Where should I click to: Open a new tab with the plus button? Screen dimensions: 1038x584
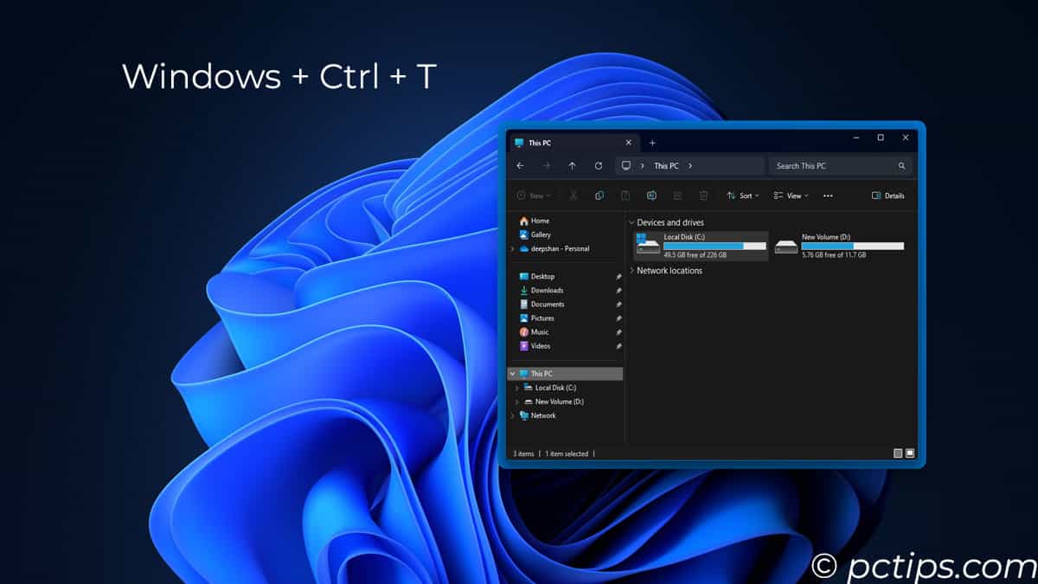[x=652, y=143]
